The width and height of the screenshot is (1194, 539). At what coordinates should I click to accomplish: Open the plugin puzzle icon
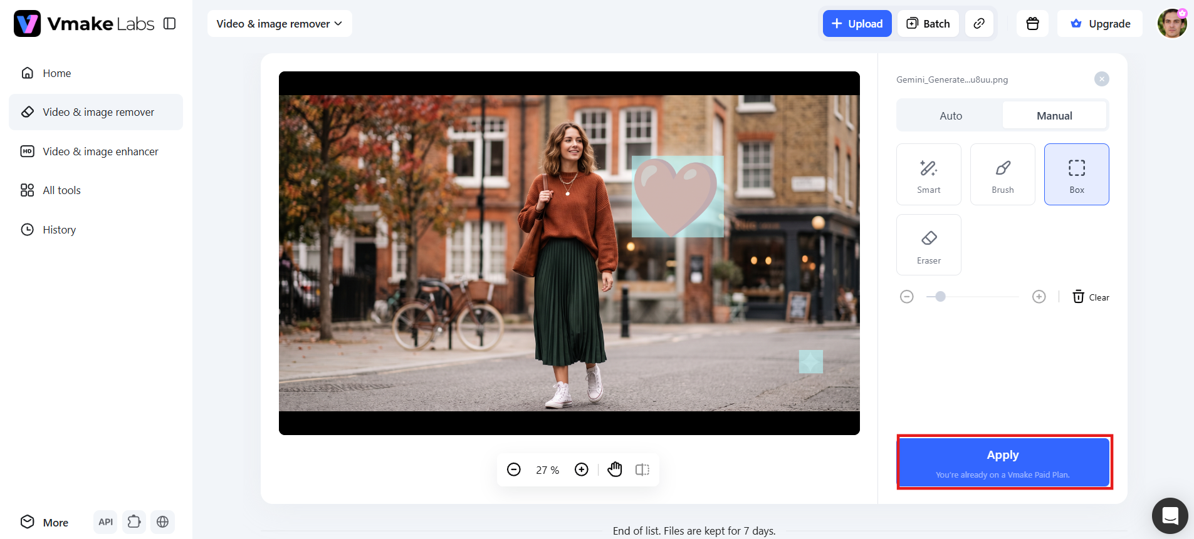coord(134,522)
